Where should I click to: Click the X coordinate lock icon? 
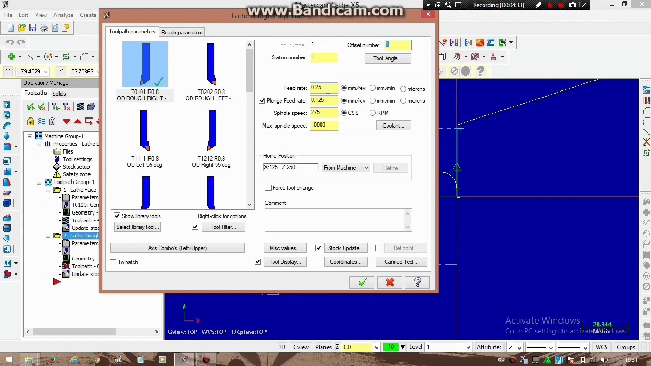point(8,72)
